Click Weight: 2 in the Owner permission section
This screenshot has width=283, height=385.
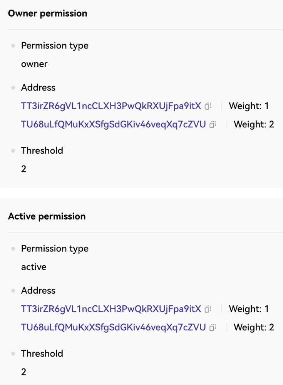[x=254, y=124]
